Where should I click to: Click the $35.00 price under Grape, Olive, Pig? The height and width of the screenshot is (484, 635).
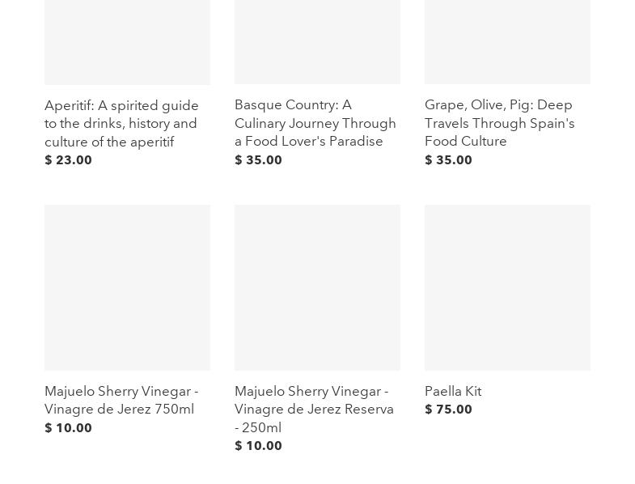pyautogui.click(x=449, y=160)
